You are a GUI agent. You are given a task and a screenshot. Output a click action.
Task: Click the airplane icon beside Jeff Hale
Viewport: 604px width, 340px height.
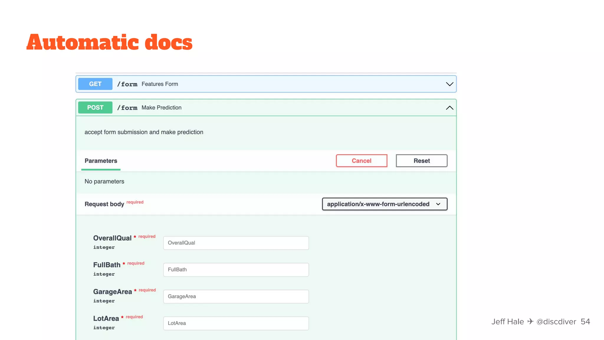pyautogui.click(x=530, y=321)
